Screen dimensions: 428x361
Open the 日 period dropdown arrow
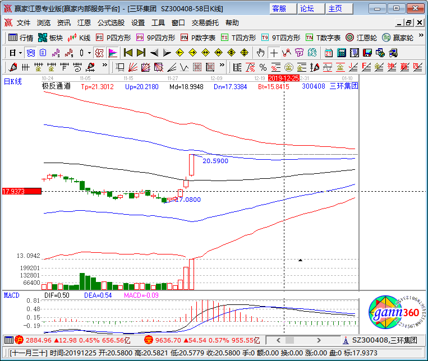(20, 53)
